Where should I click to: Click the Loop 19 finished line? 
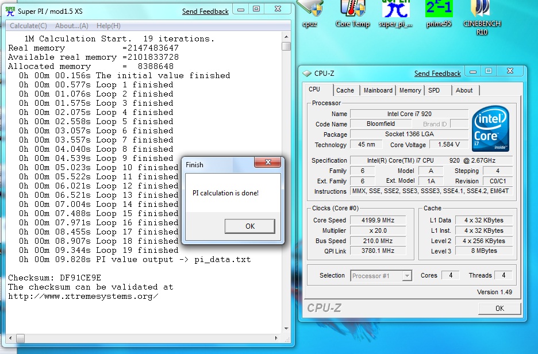[98, 250]
